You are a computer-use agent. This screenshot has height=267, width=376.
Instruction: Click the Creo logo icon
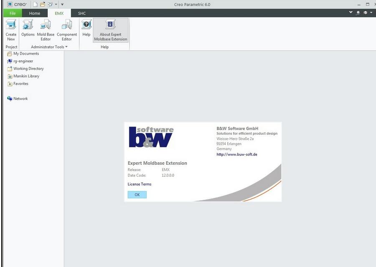click(10, 4)
